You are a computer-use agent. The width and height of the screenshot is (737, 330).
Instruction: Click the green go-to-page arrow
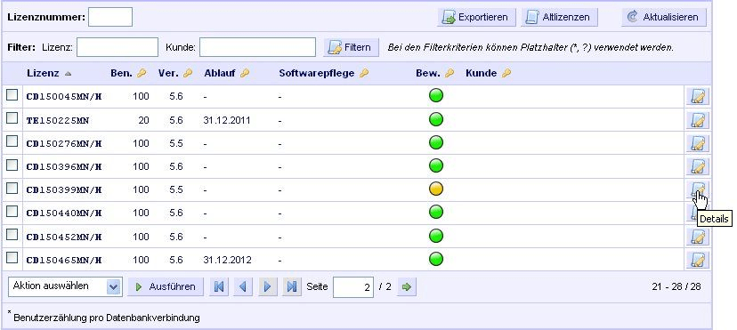coord(407,286)
